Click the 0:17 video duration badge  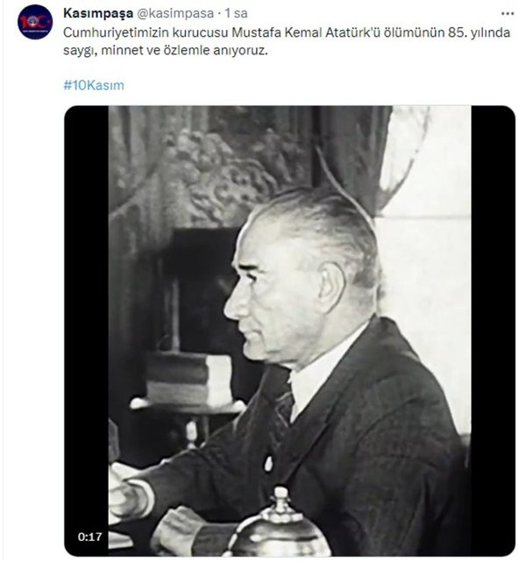(89, 536)
